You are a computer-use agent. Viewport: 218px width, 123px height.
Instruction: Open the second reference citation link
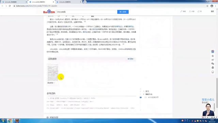pos(72,102)
